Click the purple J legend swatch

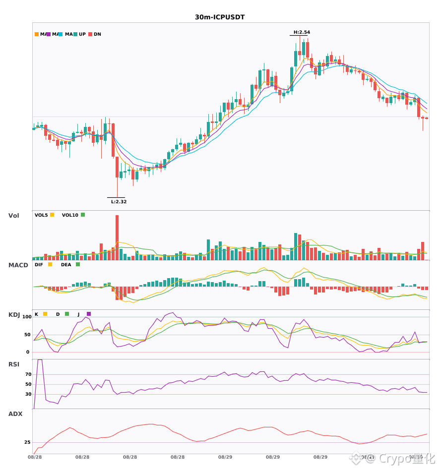89,314
